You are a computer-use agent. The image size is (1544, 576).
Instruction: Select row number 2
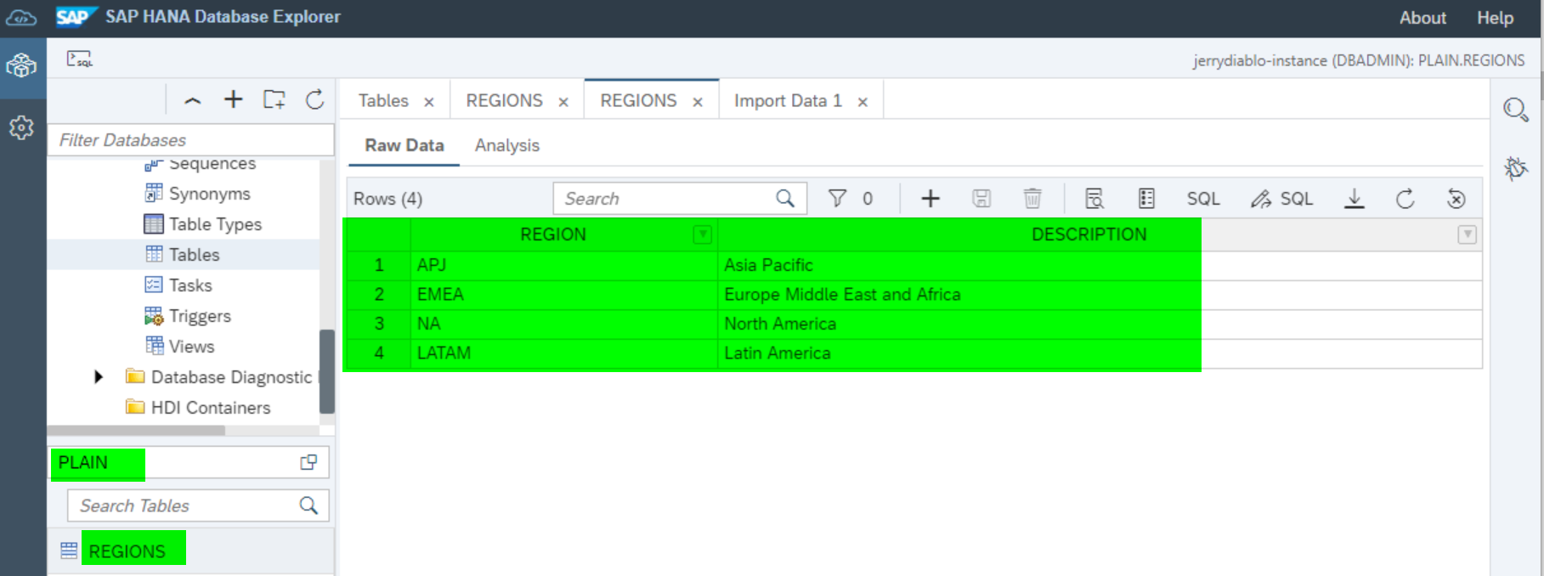click(x=379, y=295)
